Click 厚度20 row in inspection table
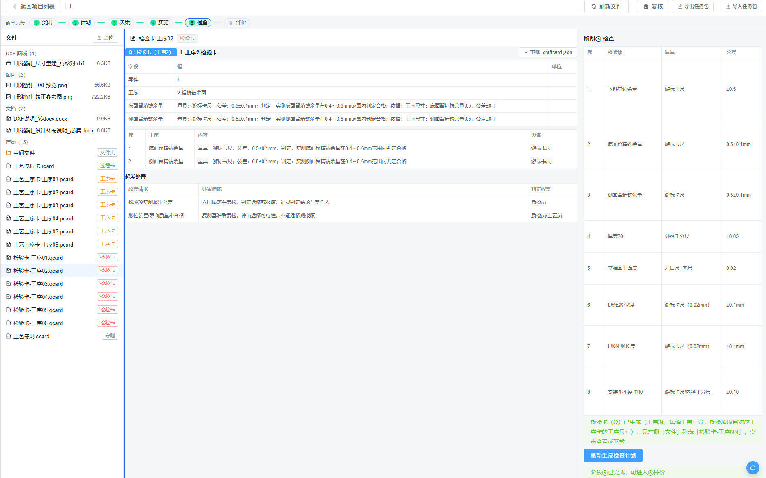This screenshot has height=478, width=766. pyautogui.click(x=673, y=236)
